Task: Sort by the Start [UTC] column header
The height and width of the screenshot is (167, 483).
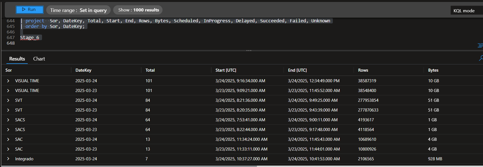Action: point(226,70)
